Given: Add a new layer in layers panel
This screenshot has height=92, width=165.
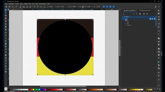Looking at the screenshot, I should click(124, 14).
